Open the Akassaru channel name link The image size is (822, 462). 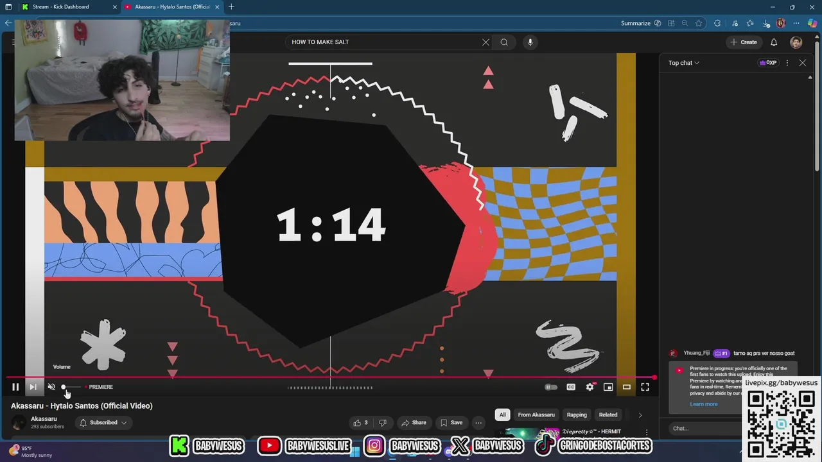coord(44,419)
